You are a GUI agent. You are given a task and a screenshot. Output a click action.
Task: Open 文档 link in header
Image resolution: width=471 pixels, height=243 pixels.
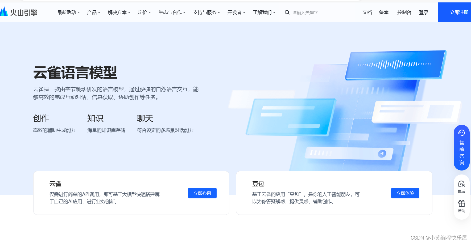[367, 12]
